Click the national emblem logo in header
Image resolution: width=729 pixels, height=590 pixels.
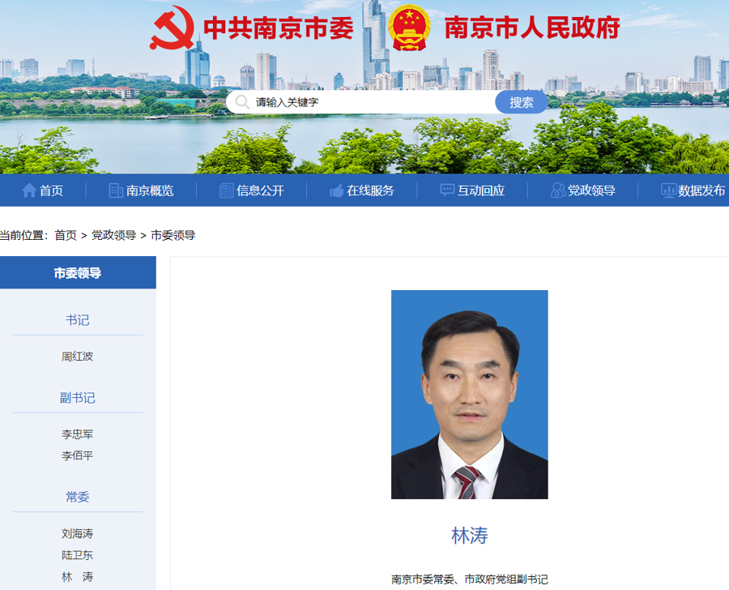coord(410,28)
